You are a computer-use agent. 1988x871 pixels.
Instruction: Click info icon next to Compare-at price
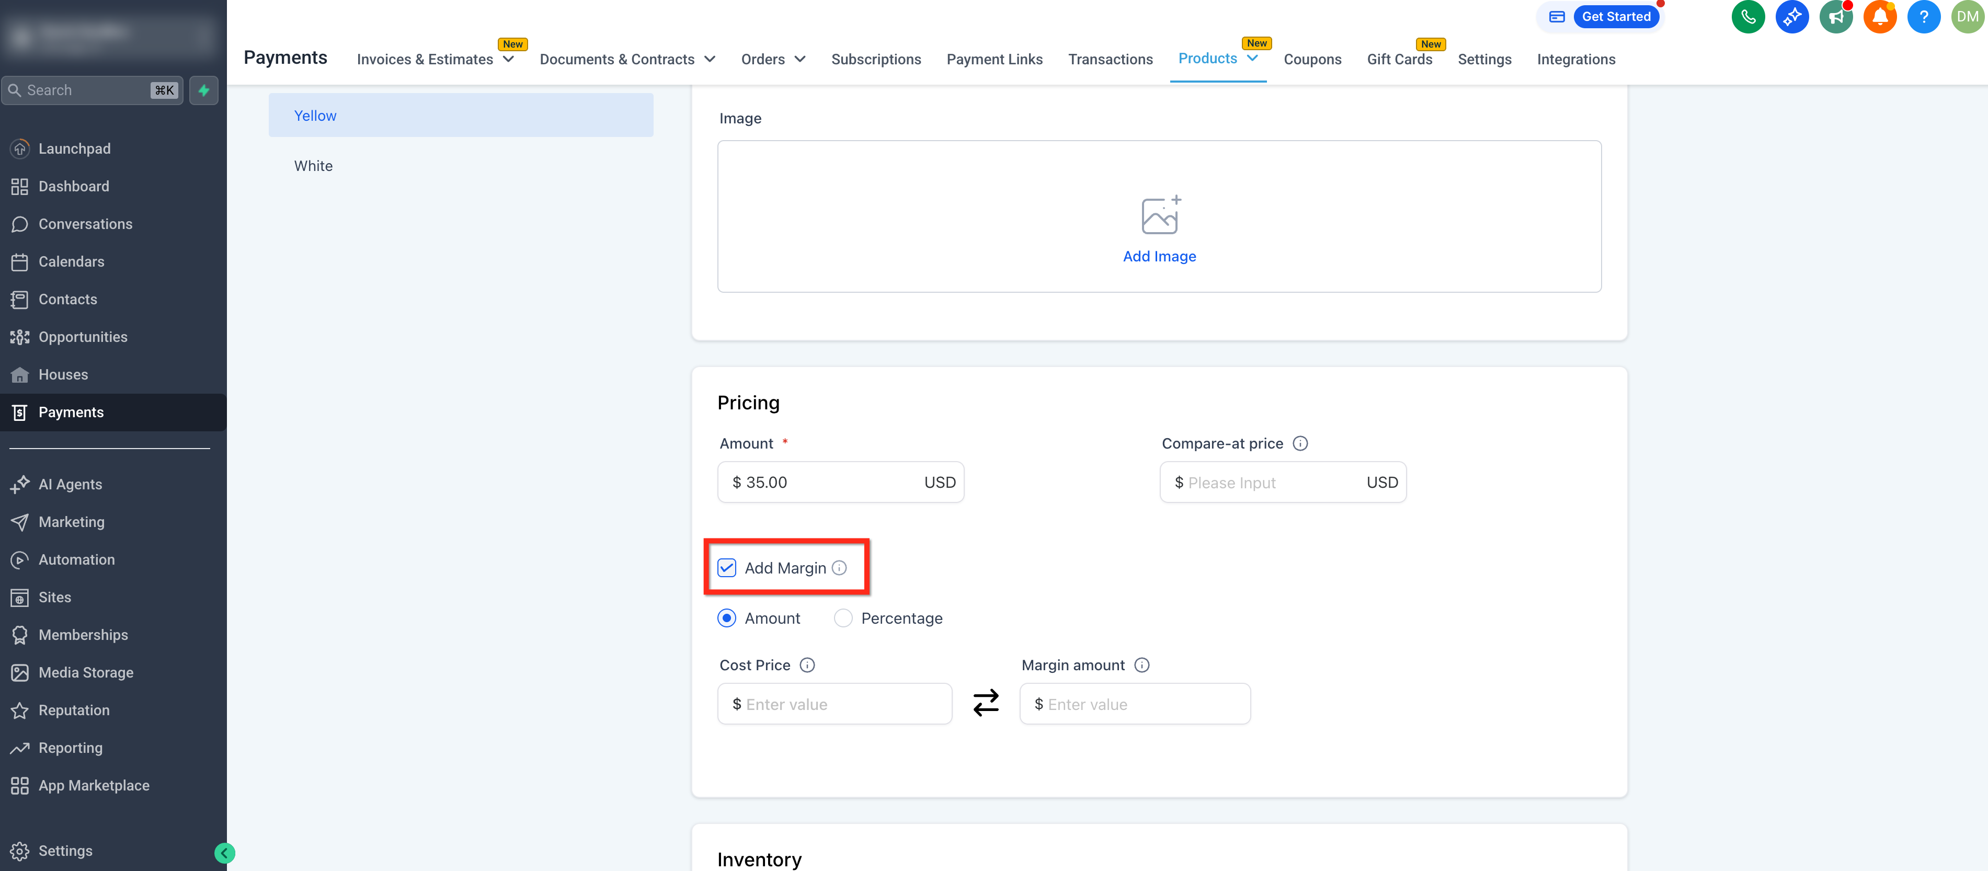pyautogui.click(x=1299, y=443)
